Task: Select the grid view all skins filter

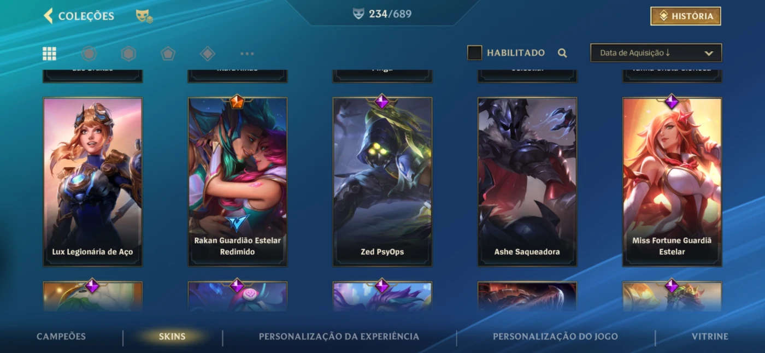Action: pos(50,54)
